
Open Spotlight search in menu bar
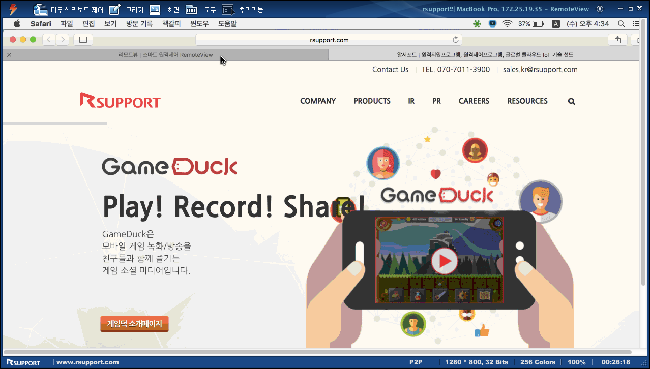click(x=621, y=24)
